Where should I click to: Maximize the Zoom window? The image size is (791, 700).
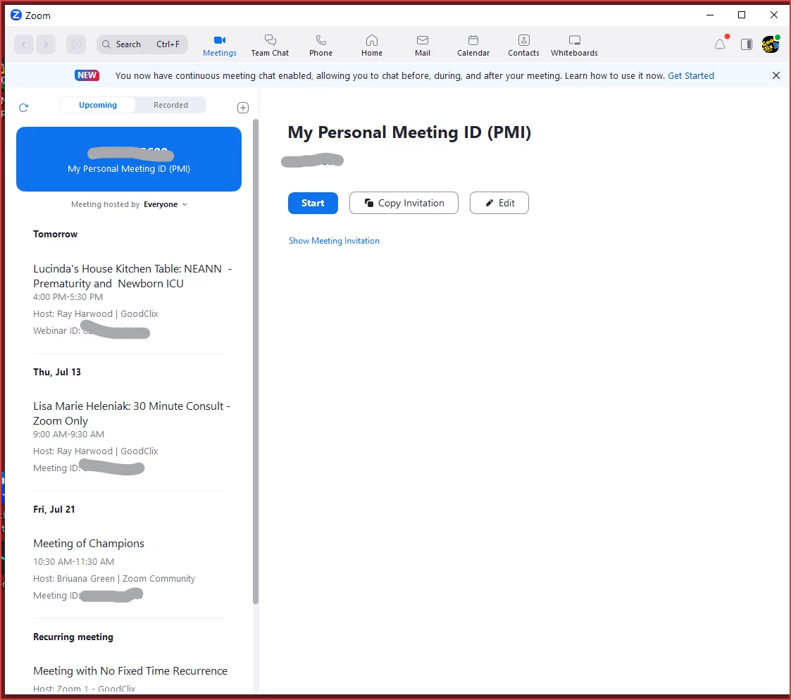pos(742,15)
